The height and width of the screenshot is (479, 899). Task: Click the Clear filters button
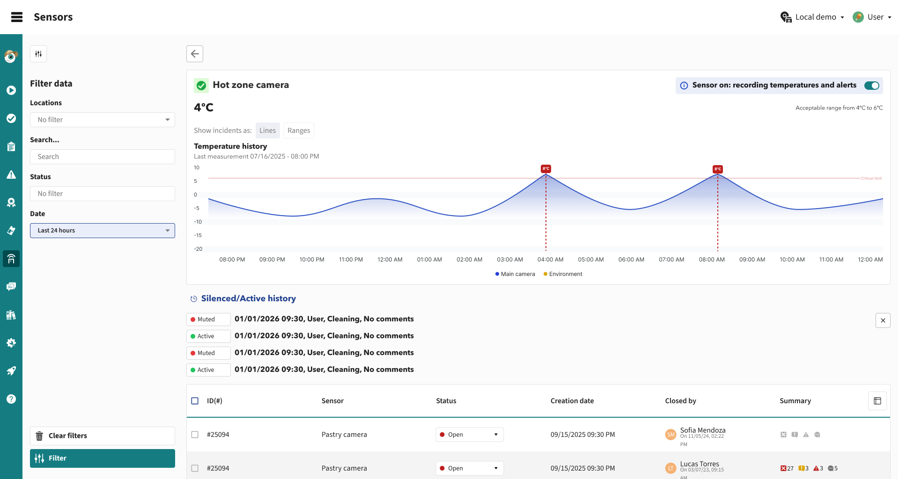point(103,436)
